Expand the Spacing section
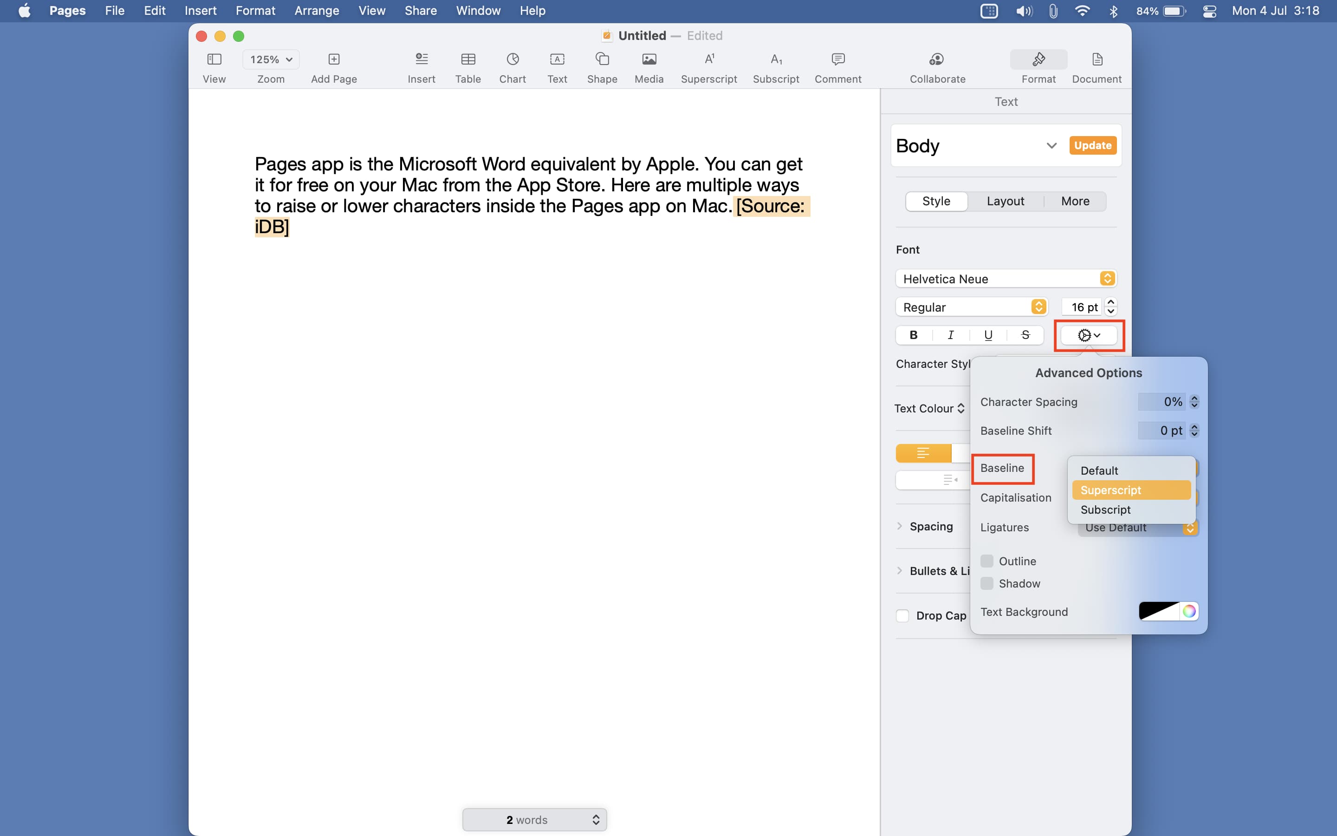This screenshot has height=836, width=1337. click(899, 526)
